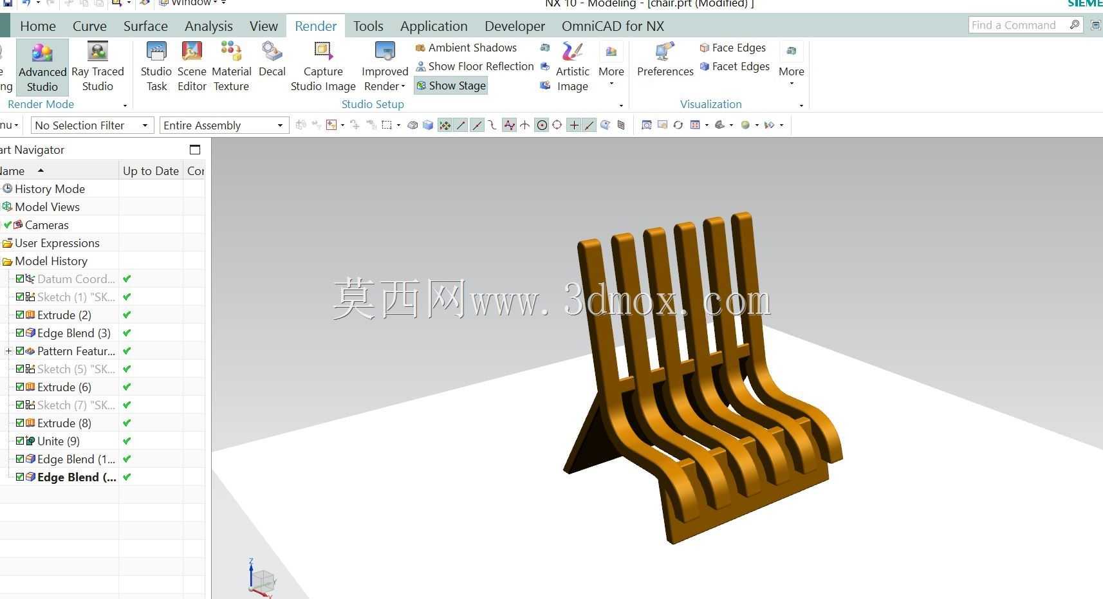Sort navigator by Name column header

tap(59, 170)
